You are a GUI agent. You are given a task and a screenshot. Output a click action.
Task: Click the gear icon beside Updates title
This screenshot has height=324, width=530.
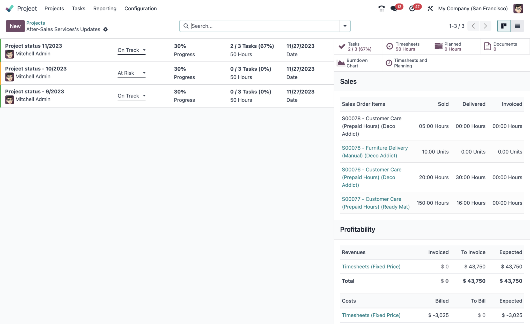coord(105,29)
